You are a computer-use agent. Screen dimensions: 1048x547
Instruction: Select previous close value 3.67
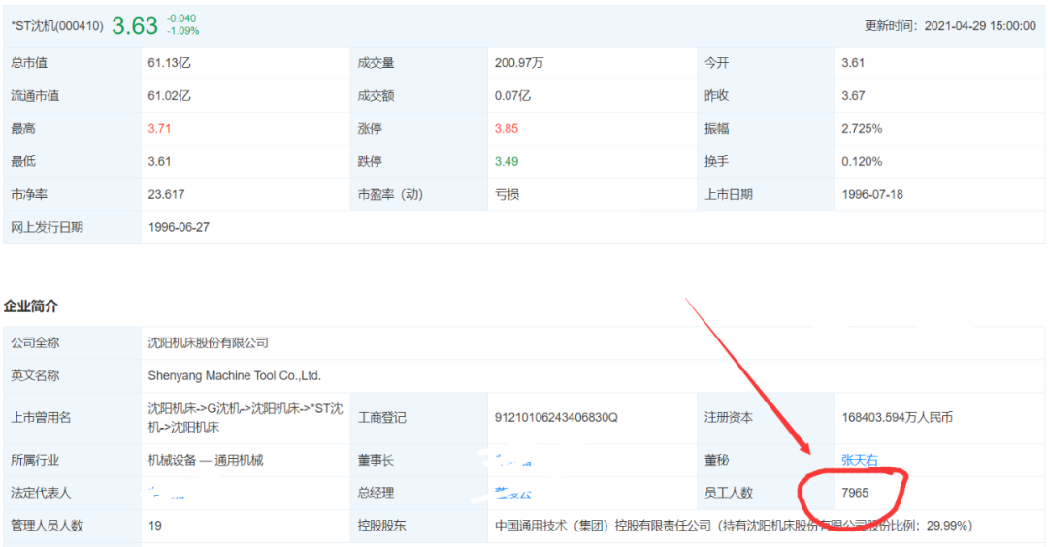click(853, 95)
